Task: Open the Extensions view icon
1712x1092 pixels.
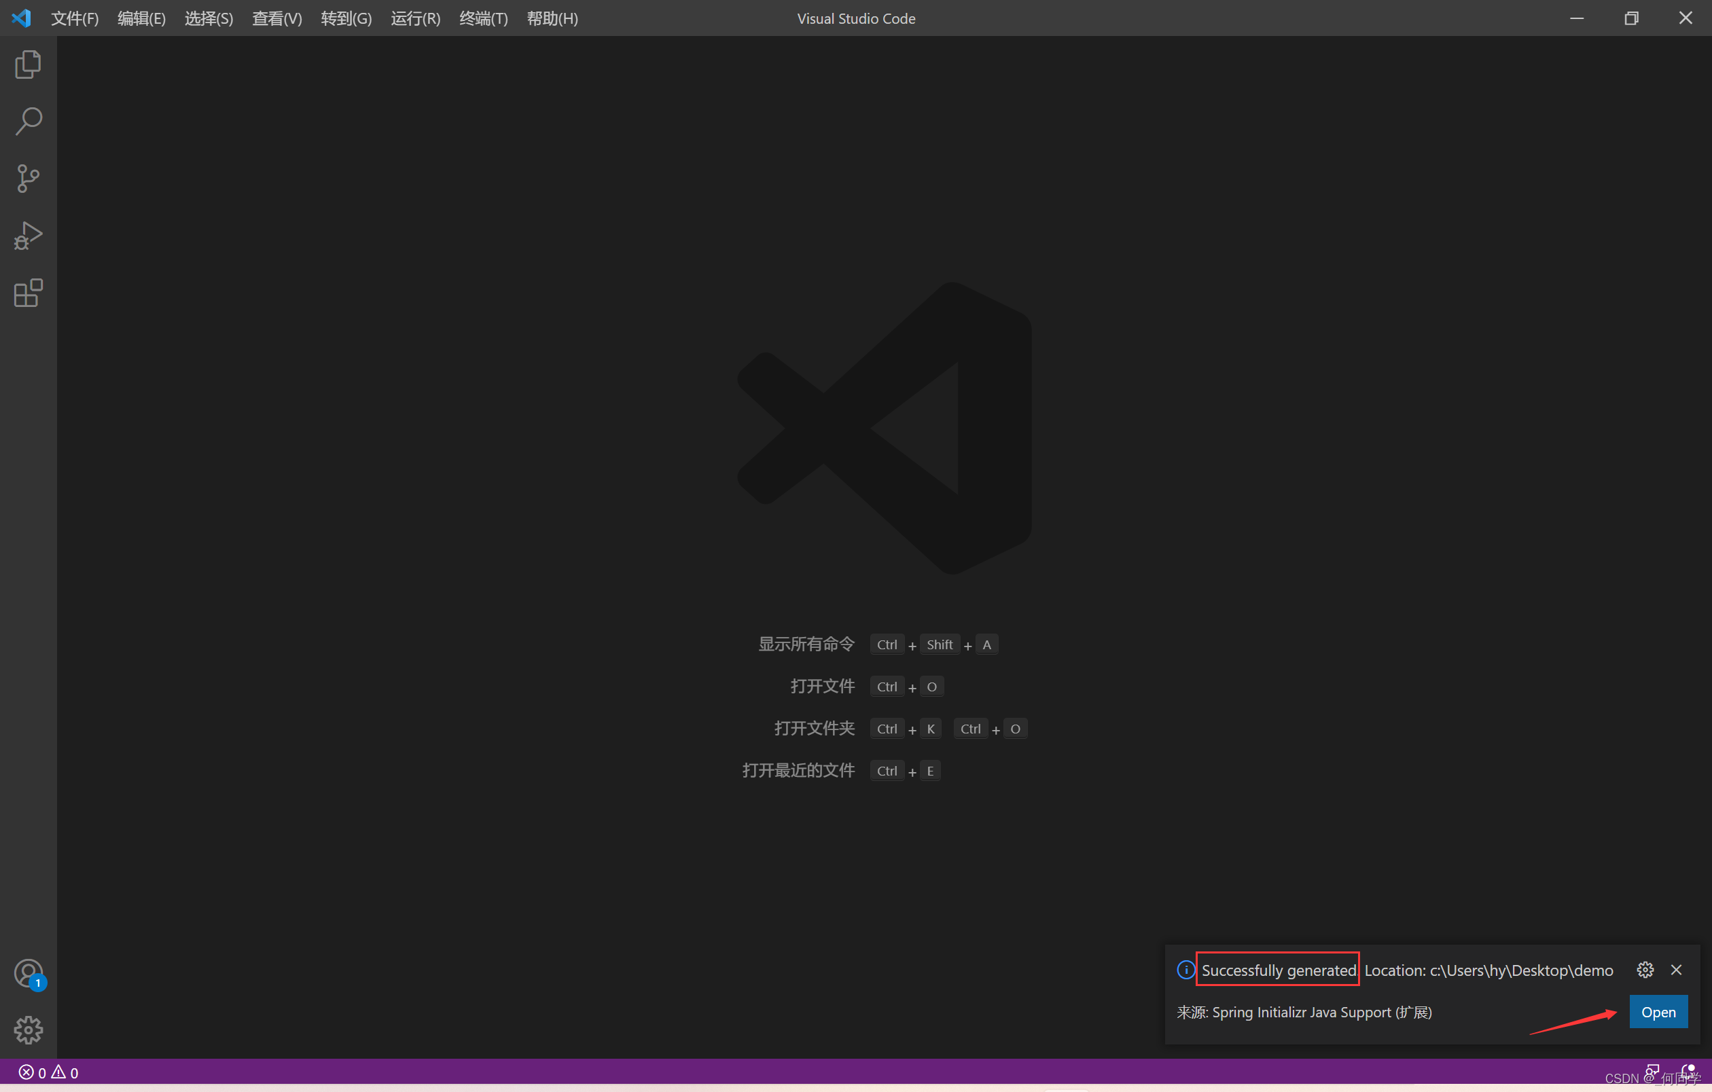Action: coord(28,293)
